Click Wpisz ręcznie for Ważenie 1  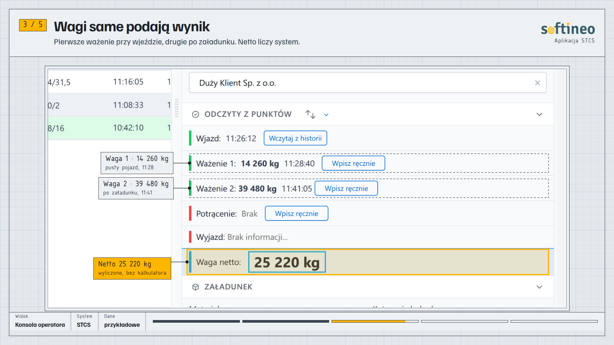[x=353, y=163]
